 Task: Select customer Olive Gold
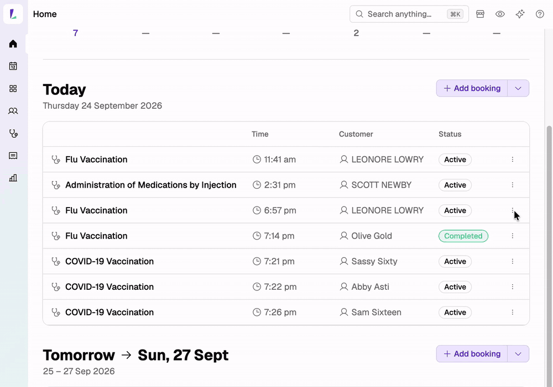(372, 236)
